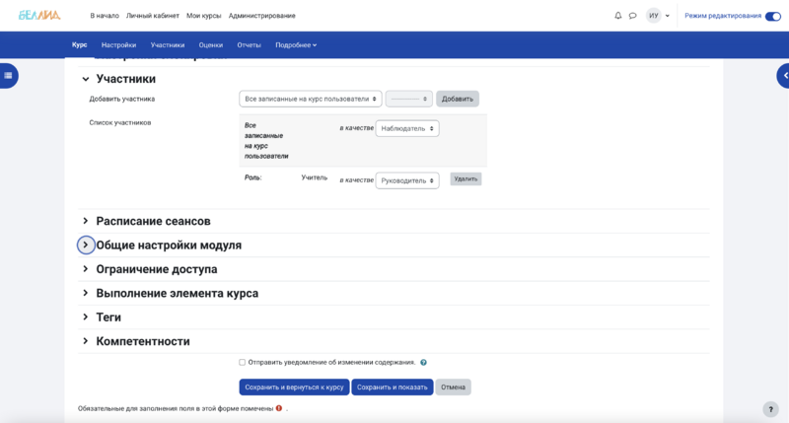Switch to the Оценки tab

click(x=210, y=45)
